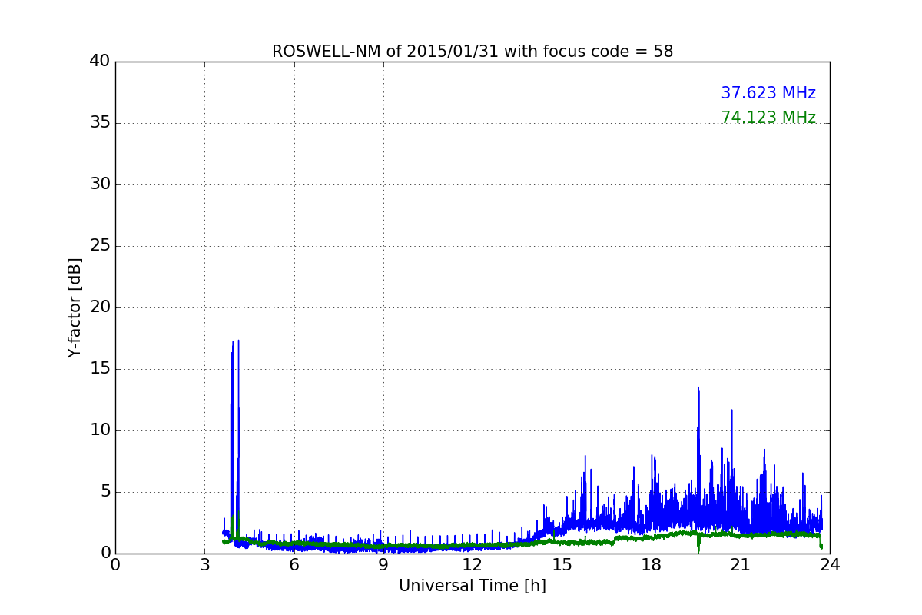Click y-axis tick label 35

coord(100,123)
